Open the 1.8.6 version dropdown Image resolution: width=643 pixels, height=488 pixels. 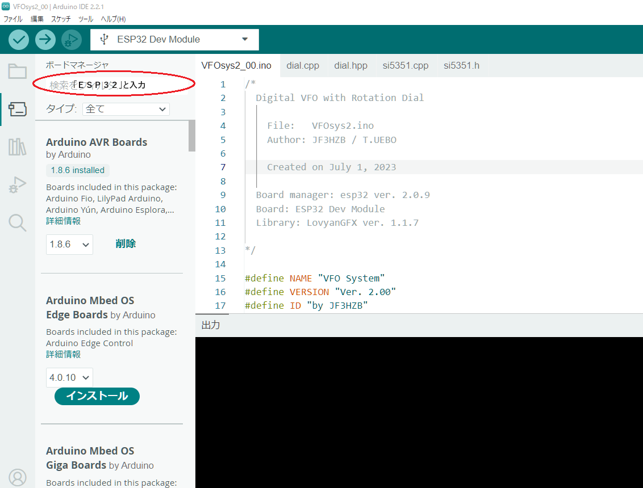click(x=69, y=245)
